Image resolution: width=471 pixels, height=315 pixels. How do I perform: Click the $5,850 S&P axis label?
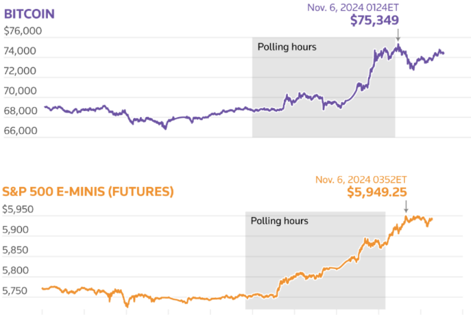(18, 251)
